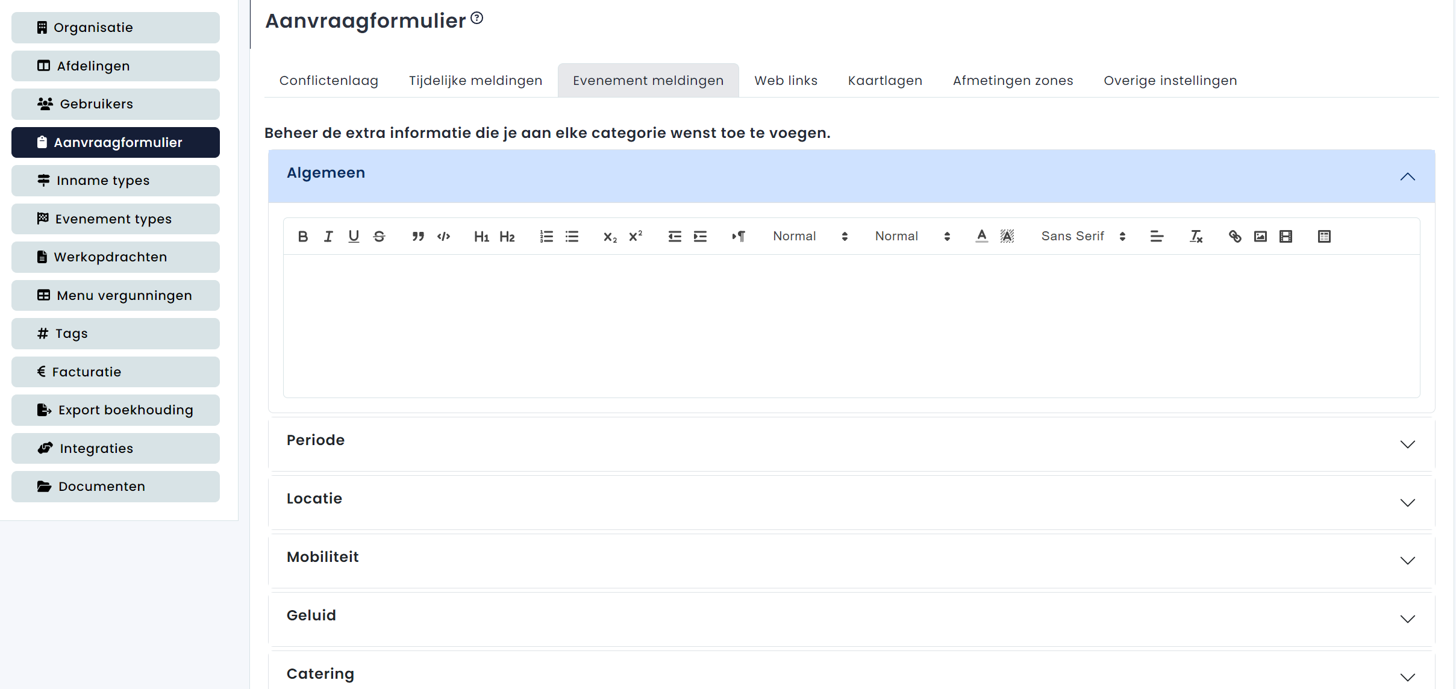Toggle underline formatting
Screen dimensions: 1456x689
[354, 237]
